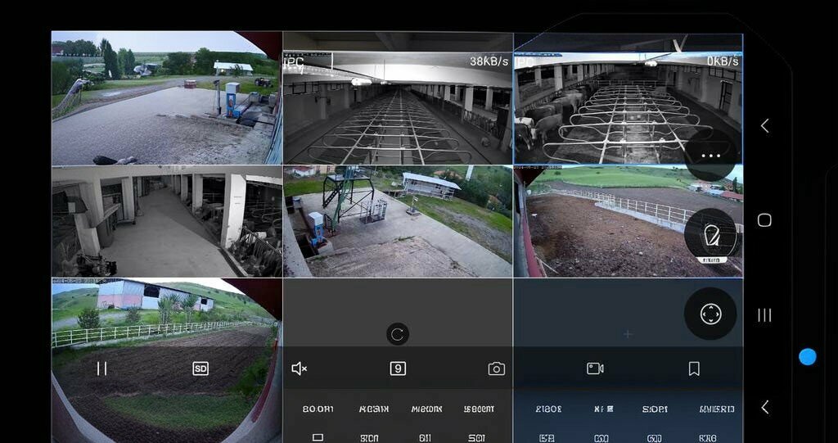
Task: Select the grayscale empty barn feed showing 38KB/s
Action: 398,98
